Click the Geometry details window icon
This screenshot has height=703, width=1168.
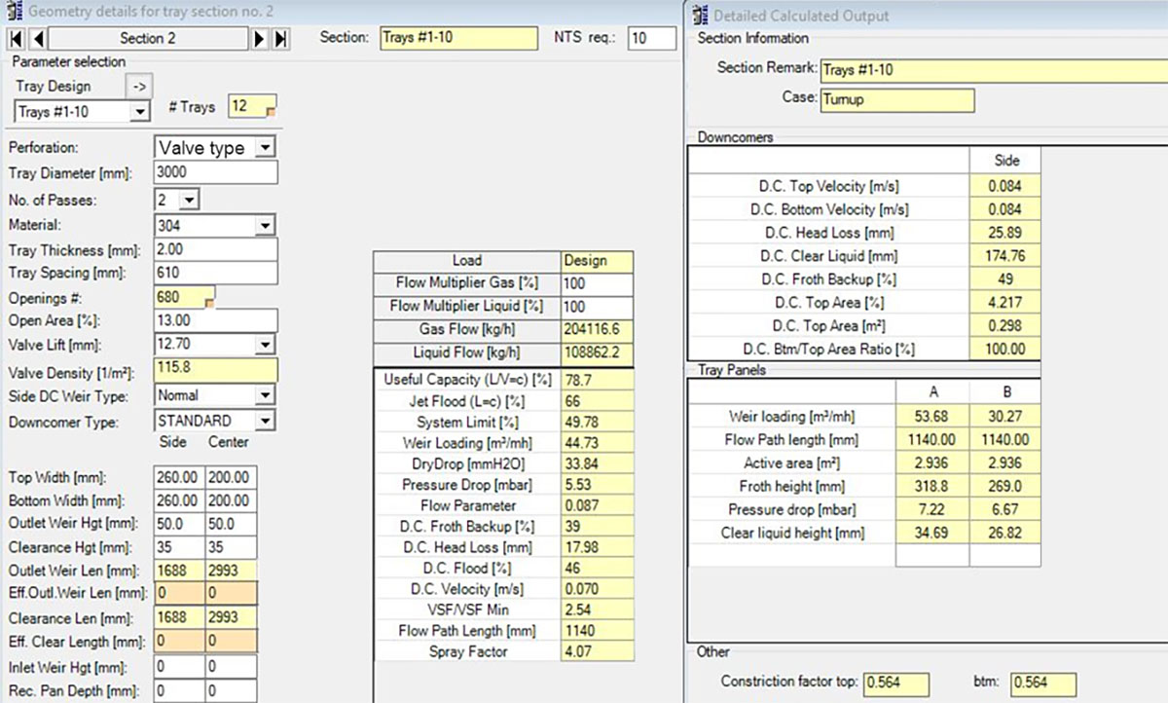(x=14, y=12)
